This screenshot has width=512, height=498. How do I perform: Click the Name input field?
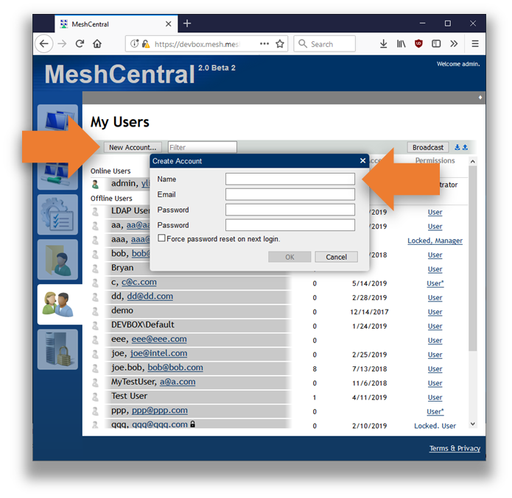coord(290,179)
